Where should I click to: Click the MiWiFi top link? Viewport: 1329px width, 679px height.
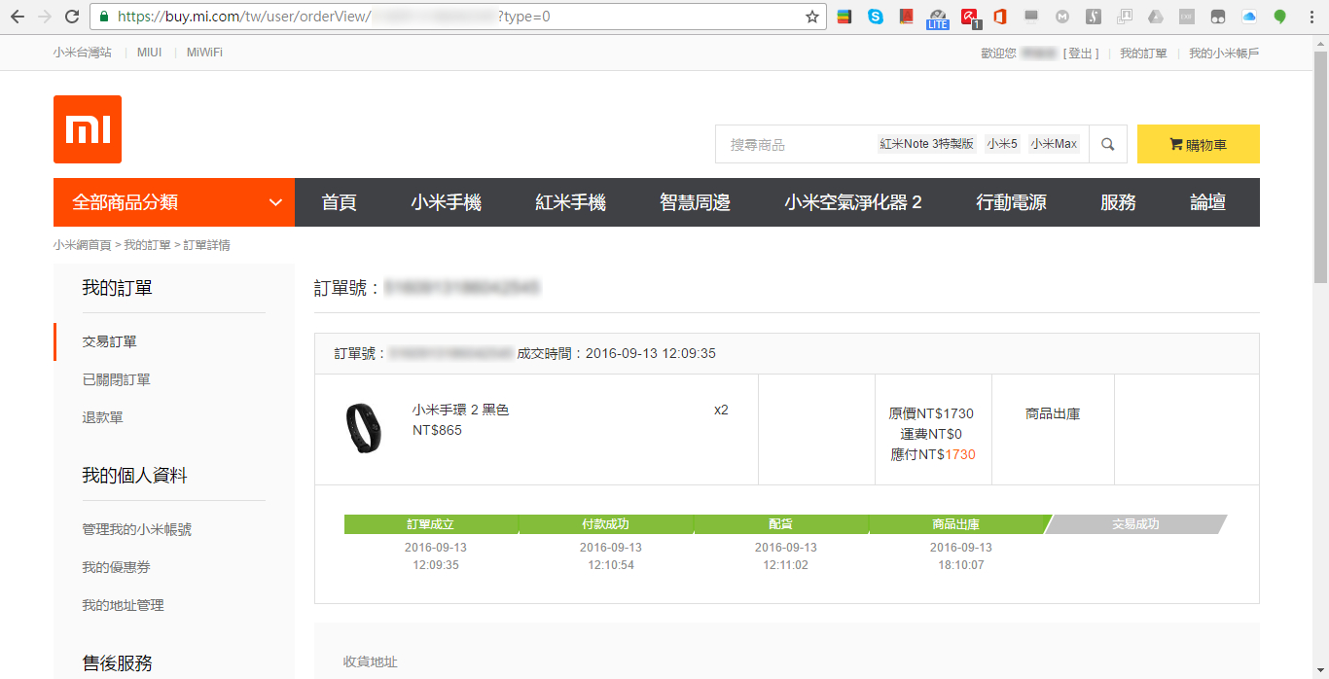204,53
